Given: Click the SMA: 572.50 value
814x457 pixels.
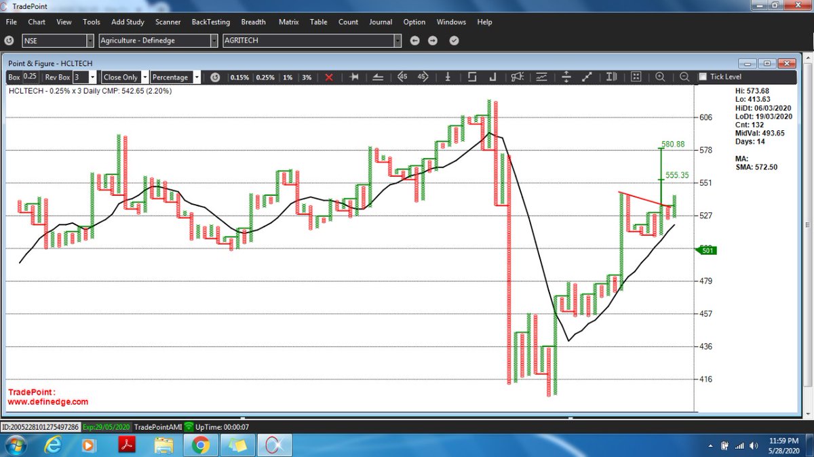Looking at the screenshot, I should (x=756, y=167).
